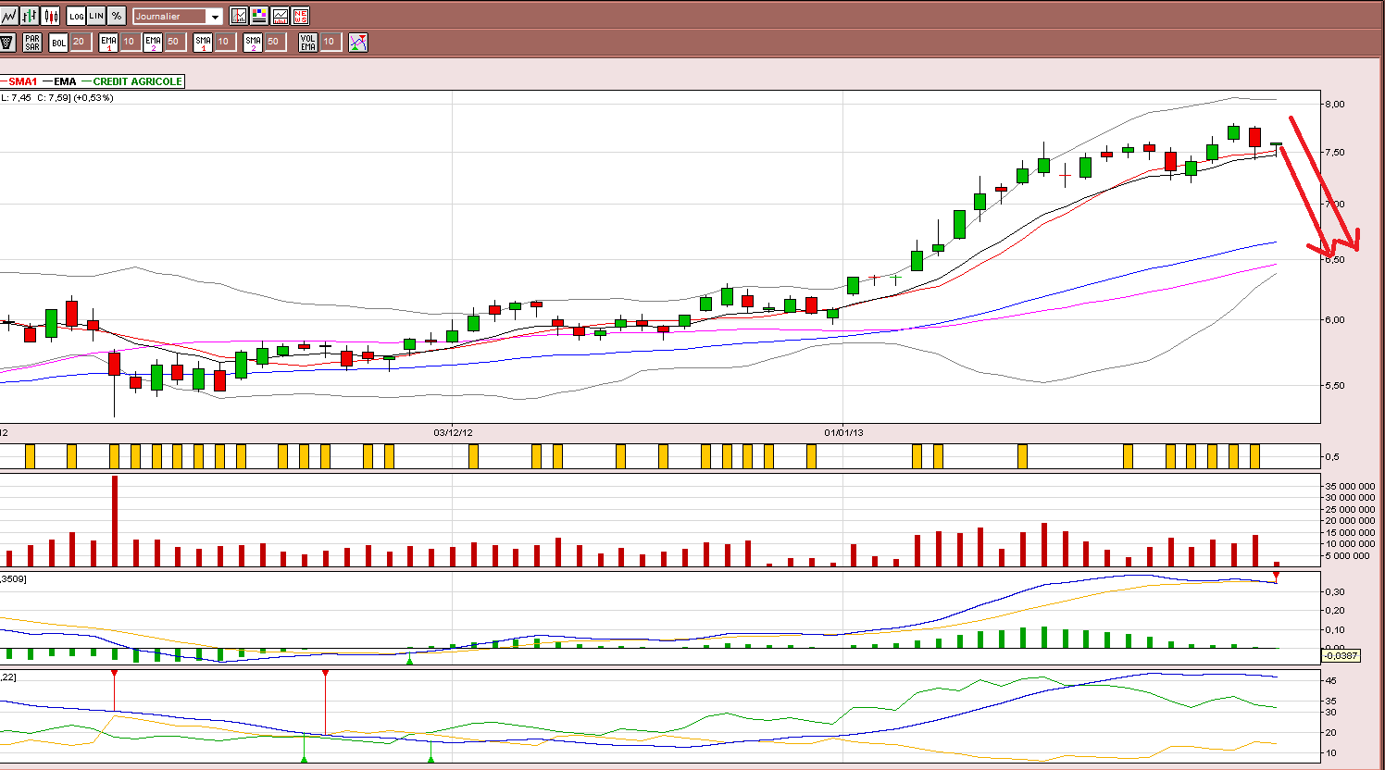
Task: Toggle the LIN linear scale button
Action: [x=96, y=16]
